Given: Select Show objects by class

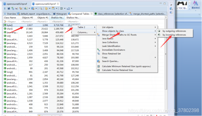Looking at the screenshot, I should pos(127,31).
